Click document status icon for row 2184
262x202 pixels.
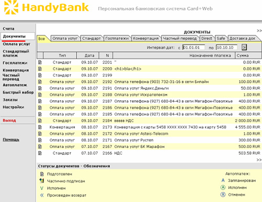[x=40, y=121]
